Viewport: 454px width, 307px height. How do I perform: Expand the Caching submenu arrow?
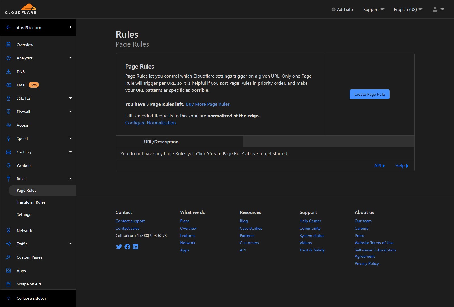71,152
